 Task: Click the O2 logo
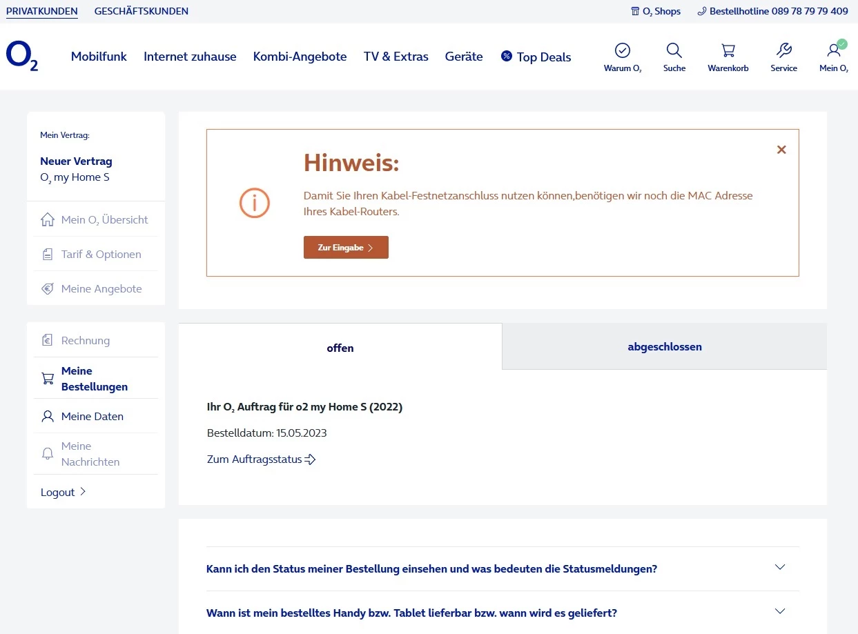(22, 56)
